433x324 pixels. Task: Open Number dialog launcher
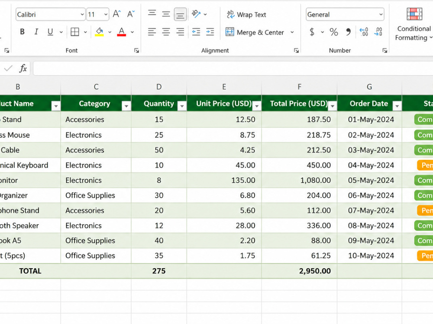point(385,51)
